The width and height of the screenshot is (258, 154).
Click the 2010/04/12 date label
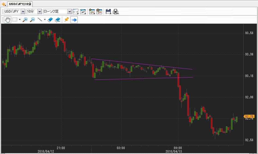pos(46,151)
